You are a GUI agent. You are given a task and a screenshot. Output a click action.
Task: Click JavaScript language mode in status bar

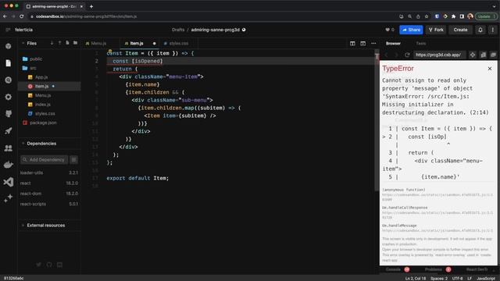pos(486,278)
